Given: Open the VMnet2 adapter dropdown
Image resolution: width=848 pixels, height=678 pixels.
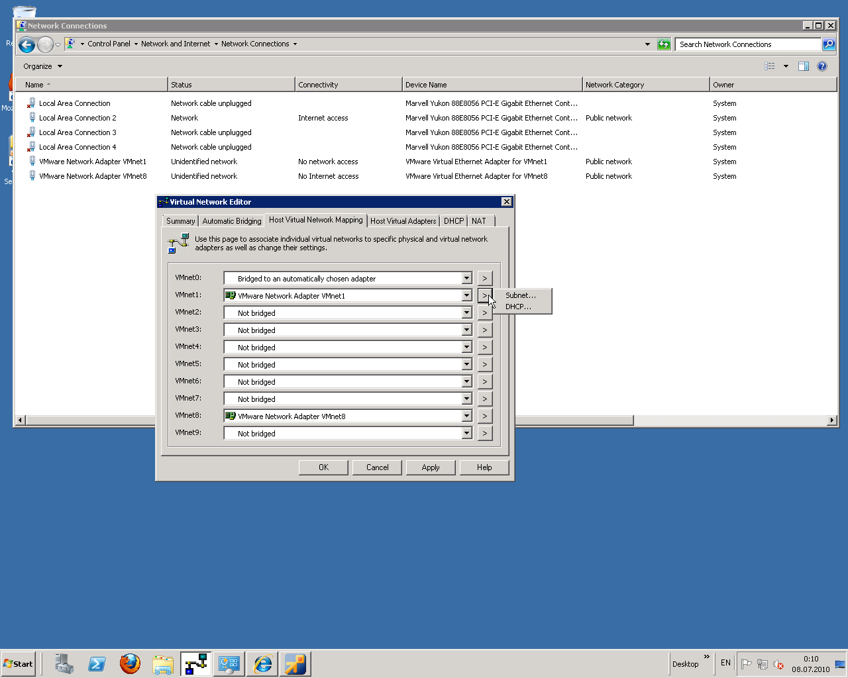Looking at the screenshot, I should coord(466,313).
